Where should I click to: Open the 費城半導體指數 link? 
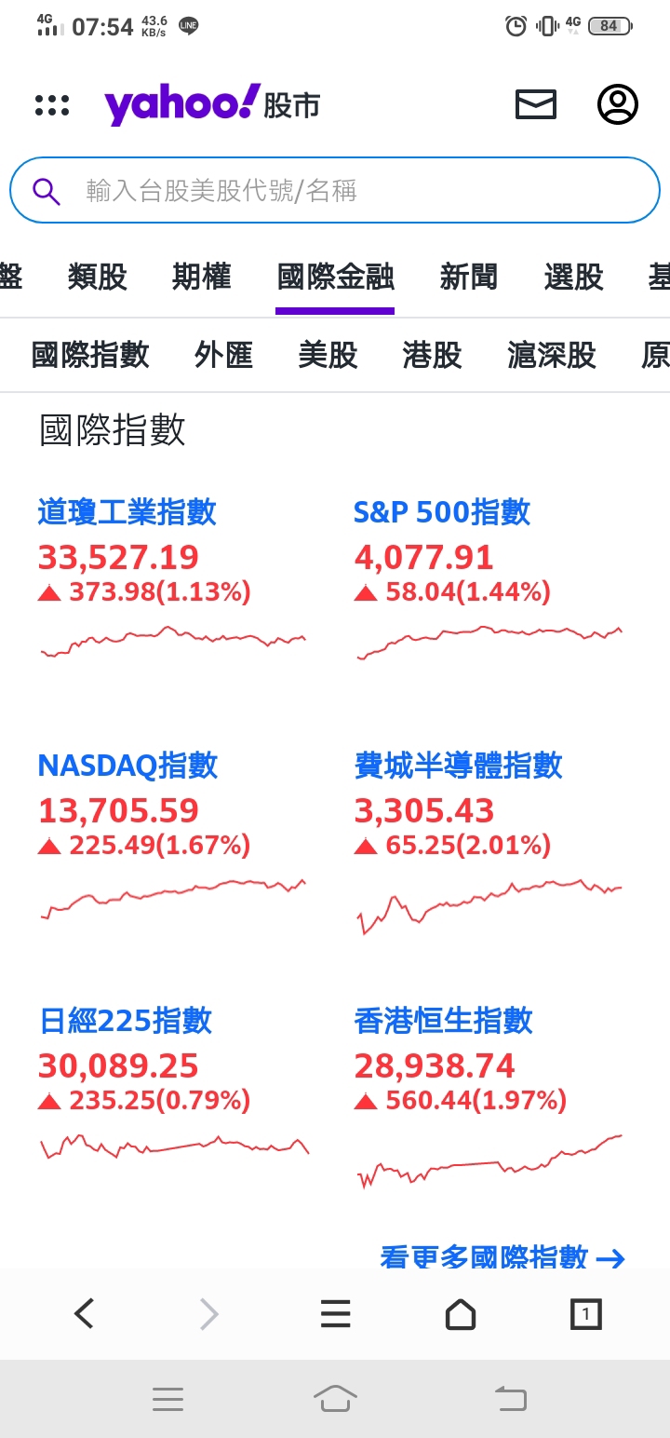pos(459,766)
